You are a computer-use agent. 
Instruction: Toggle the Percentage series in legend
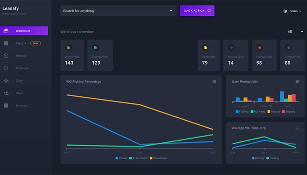[x=158, y=158]
